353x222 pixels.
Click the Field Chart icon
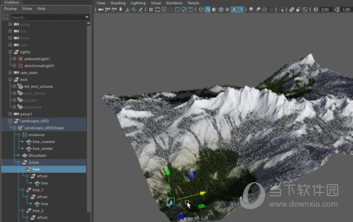177,9
